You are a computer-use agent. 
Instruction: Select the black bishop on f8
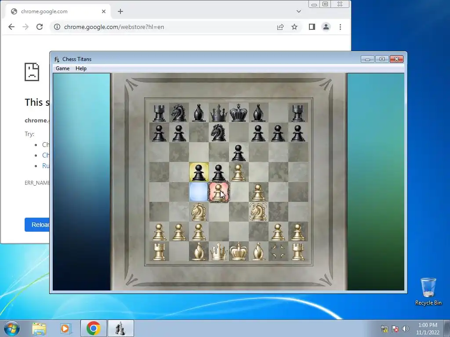tap(258, 113)
